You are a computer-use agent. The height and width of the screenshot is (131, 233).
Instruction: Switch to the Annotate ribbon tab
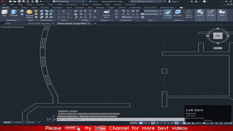[x=80, y=7]
